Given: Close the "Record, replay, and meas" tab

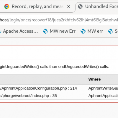Looking at the screenshot, I should 68,6.
